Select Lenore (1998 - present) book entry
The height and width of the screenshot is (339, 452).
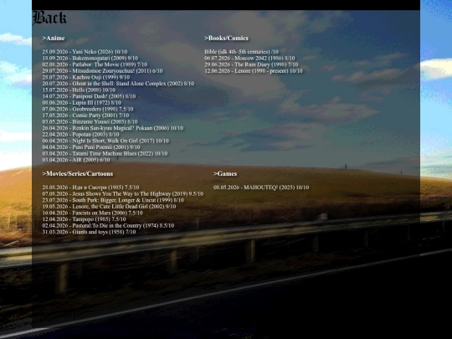[x=254, y=71]
